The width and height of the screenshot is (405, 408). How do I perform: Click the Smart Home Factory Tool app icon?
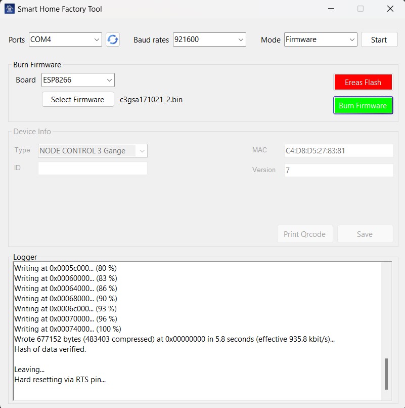[x=9, y=9]
